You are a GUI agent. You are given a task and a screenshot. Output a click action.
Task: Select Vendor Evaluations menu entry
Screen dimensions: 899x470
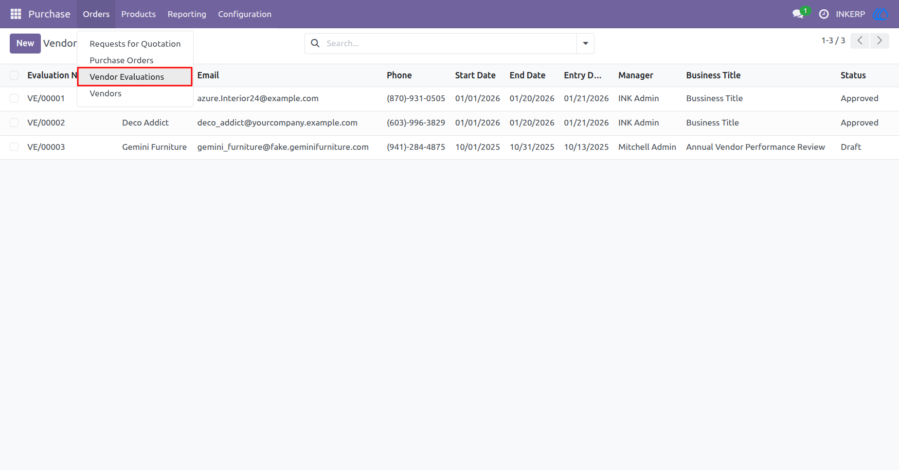click(x=135, y=77)
